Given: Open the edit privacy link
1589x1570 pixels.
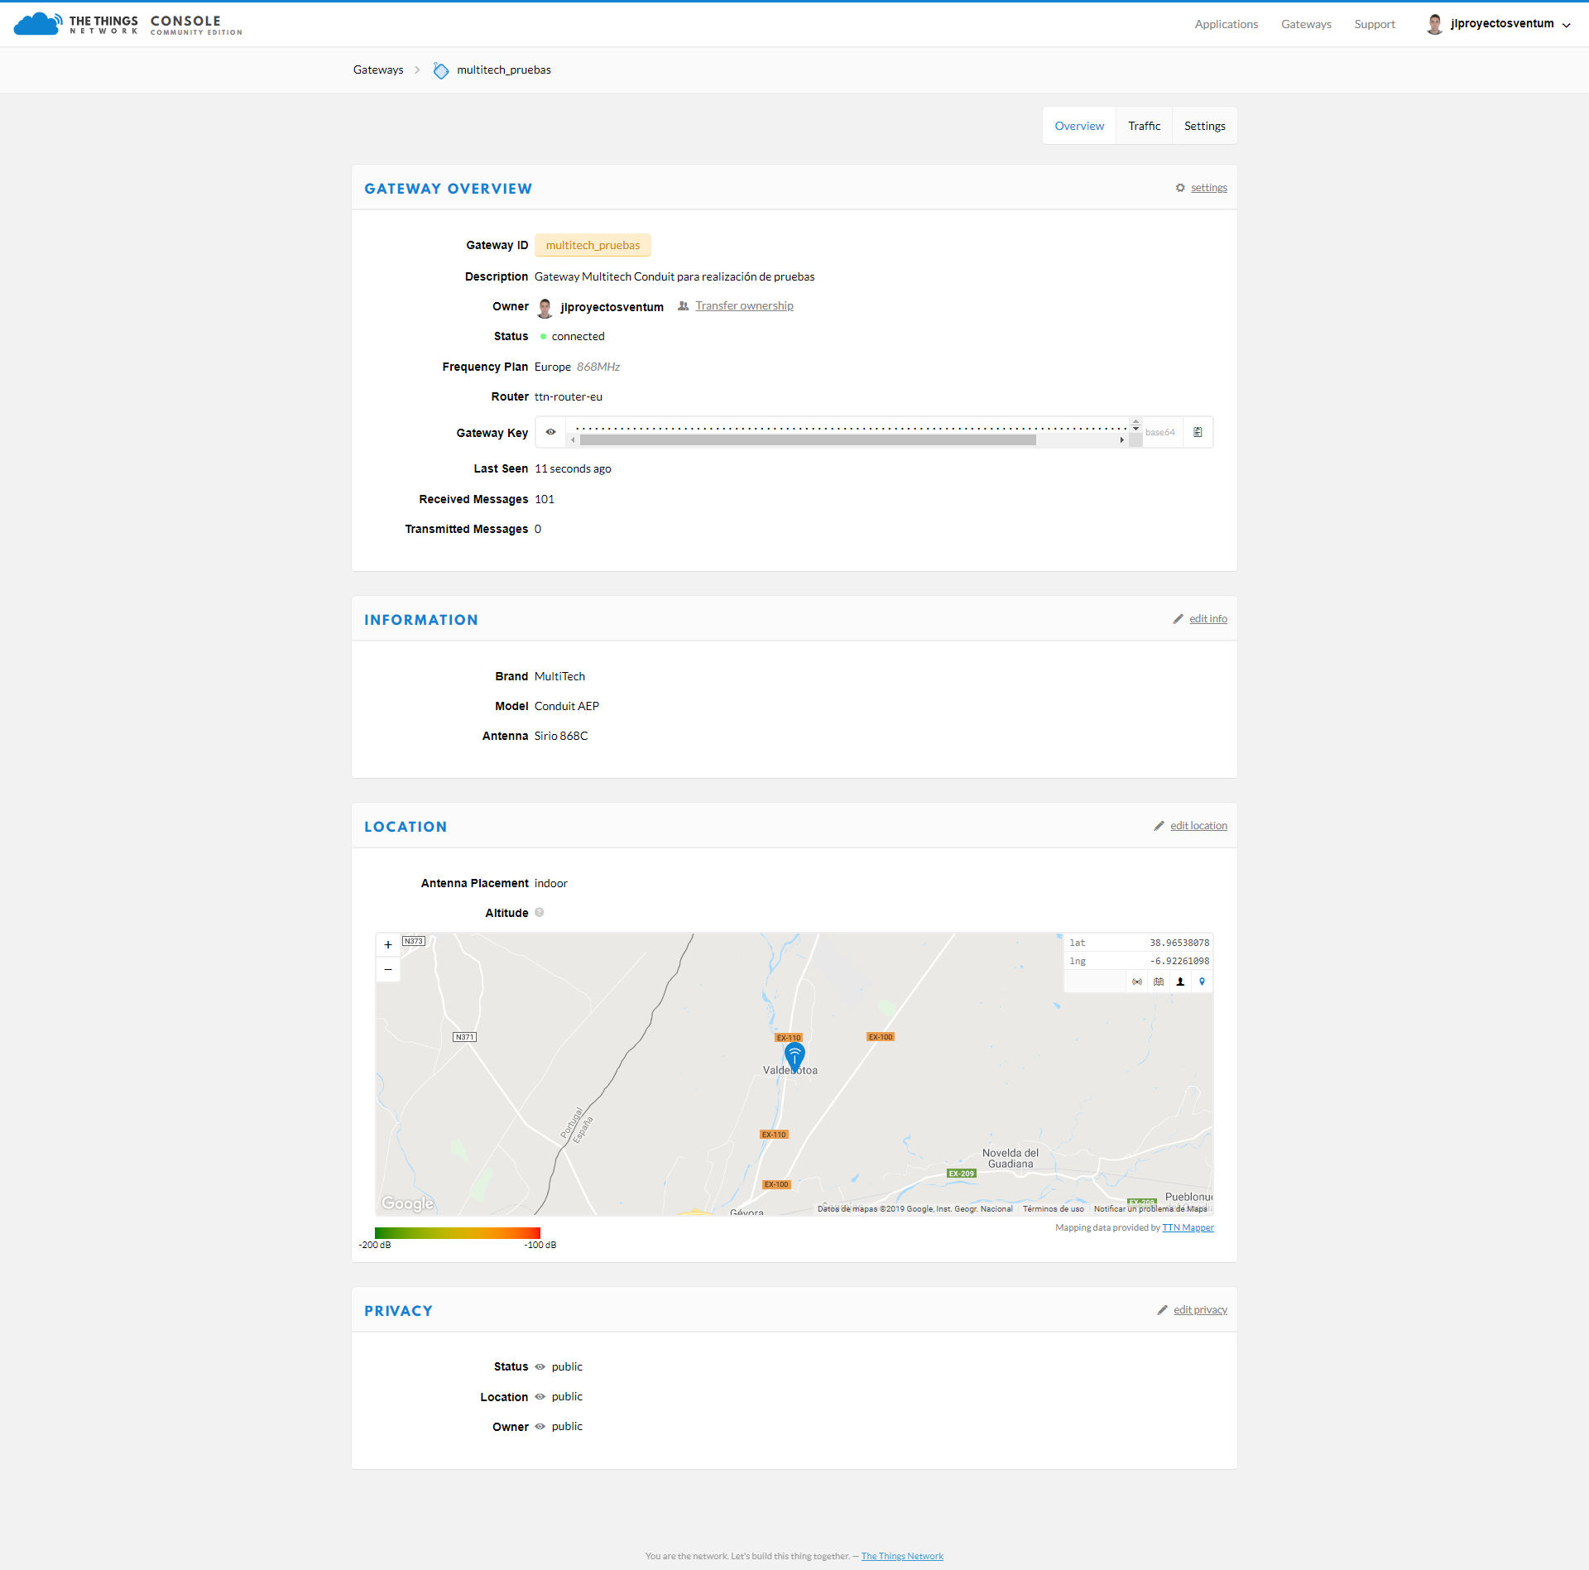Looking at the screenshot, I should [1200, 1310].
